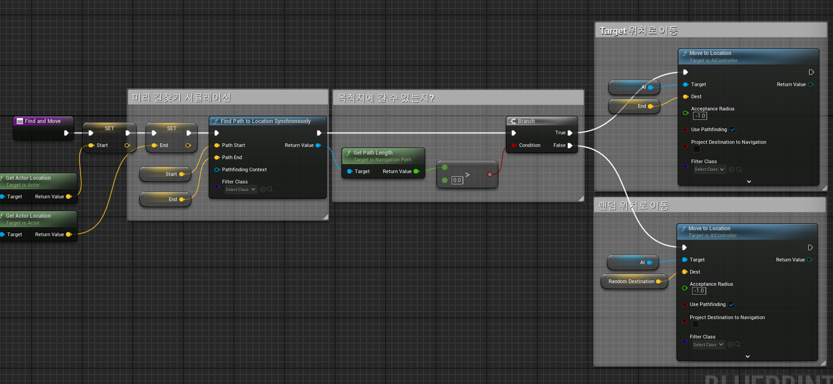Click upper Move to Location Target pin
The image size is (833, 384).
click(x=686, y=84)
